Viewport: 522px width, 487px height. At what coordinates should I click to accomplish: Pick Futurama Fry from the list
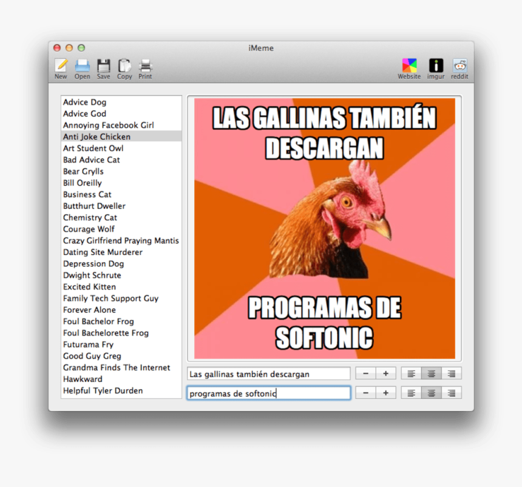coord(88,344)
